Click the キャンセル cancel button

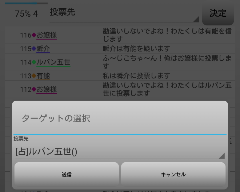pos(173,174)
